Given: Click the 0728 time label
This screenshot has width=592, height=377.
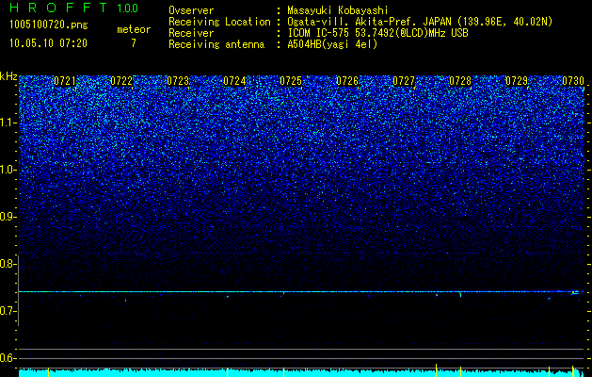Looking at the screenshot, I should (x=460, y=81).
